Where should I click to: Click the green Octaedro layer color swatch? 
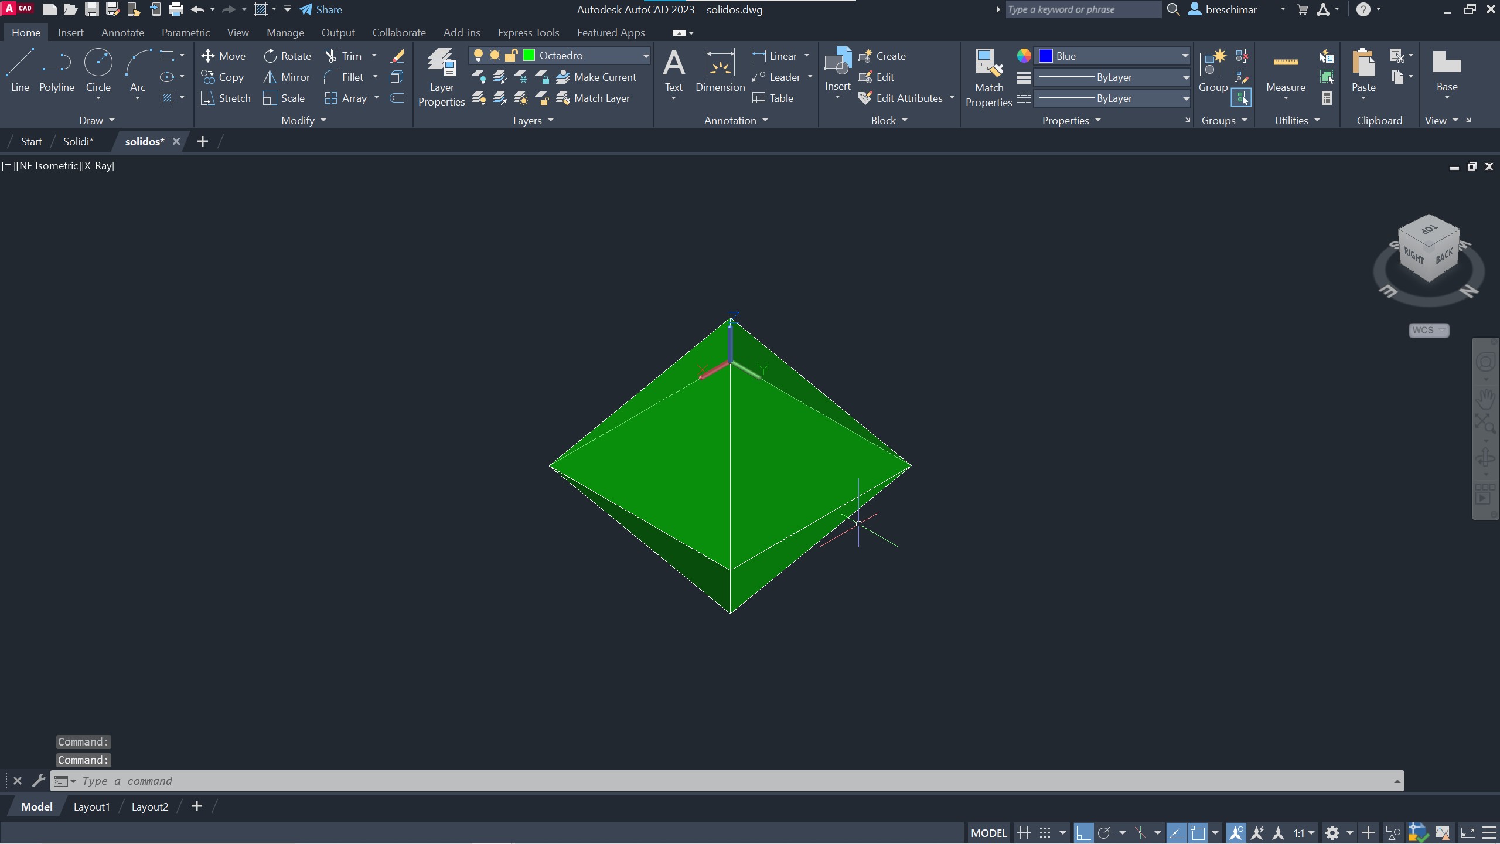(529, 55)
